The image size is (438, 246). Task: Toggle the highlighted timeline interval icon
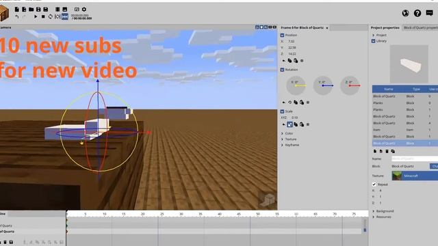(x=65, y=16)
